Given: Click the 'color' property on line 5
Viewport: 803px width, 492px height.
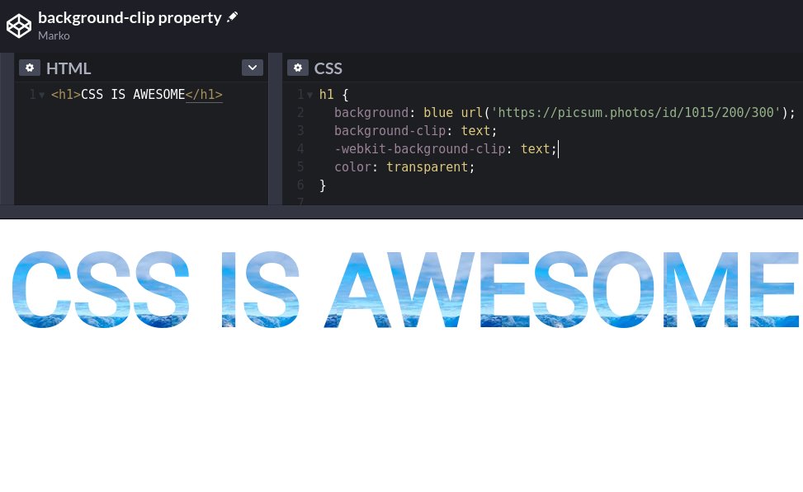Looking at the screenshot, I should point(353,167).
